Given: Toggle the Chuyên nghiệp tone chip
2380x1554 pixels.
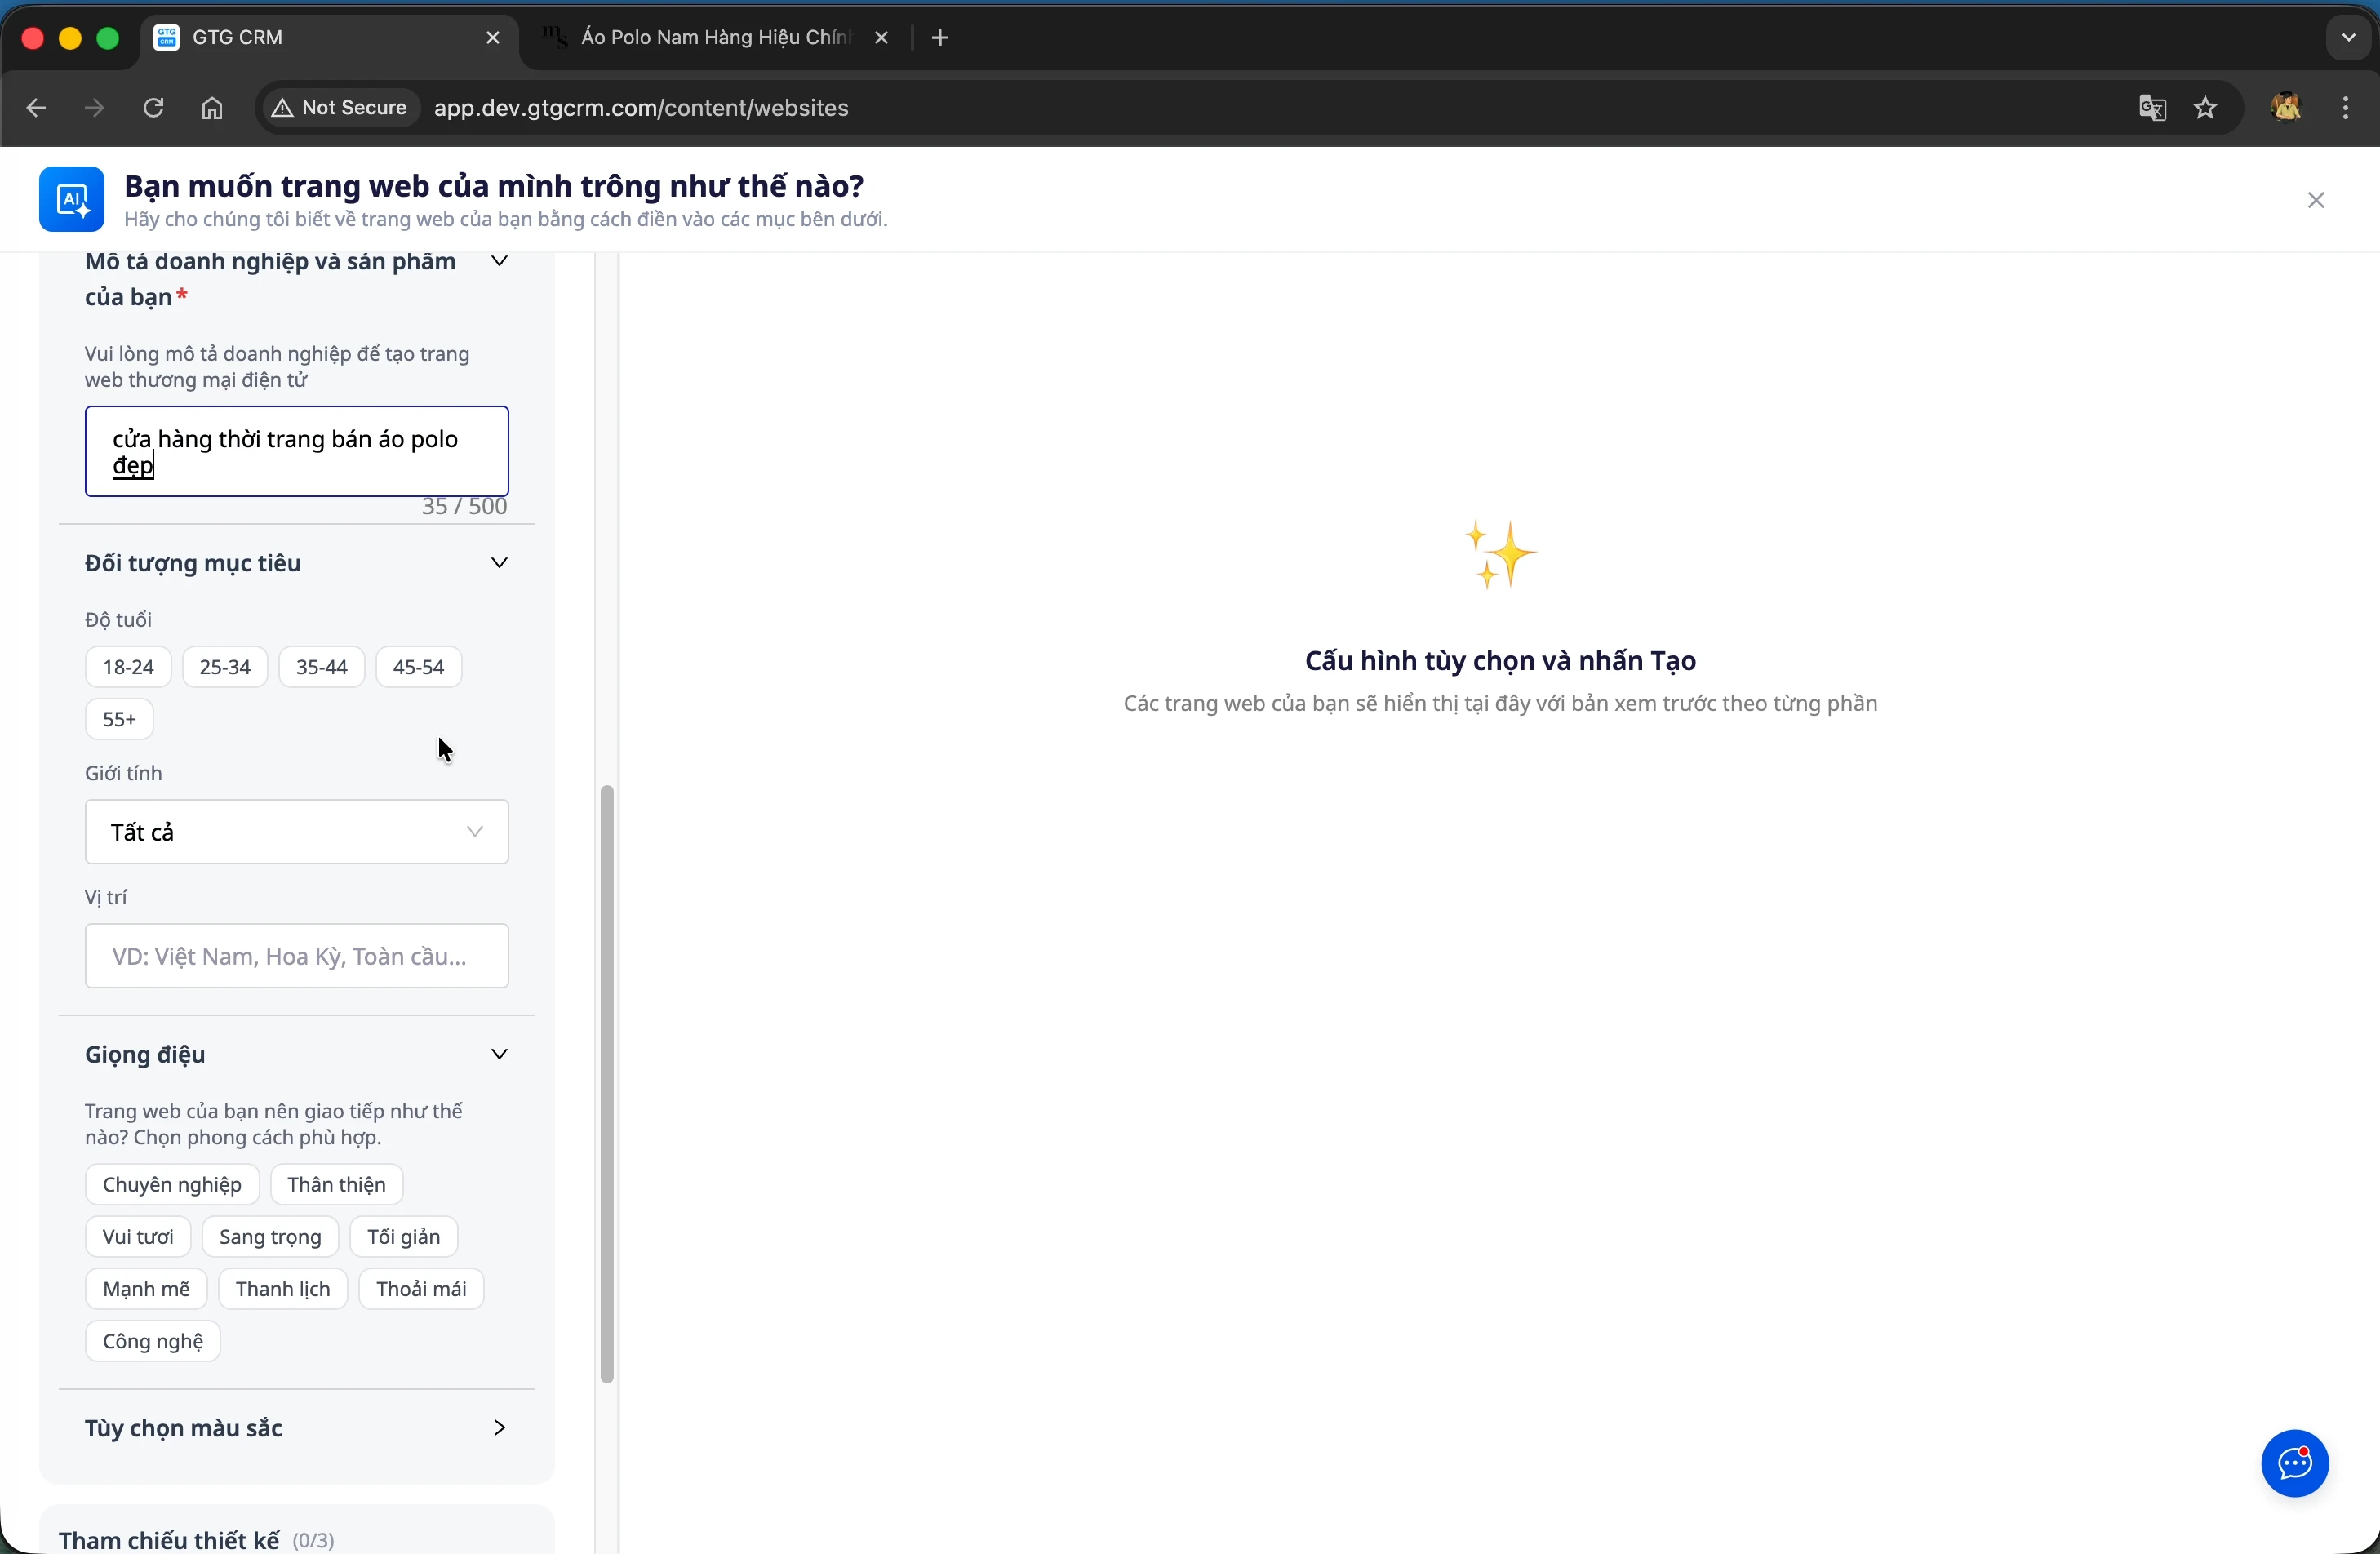Looking at the screenshot, I should pos(171,1184).
